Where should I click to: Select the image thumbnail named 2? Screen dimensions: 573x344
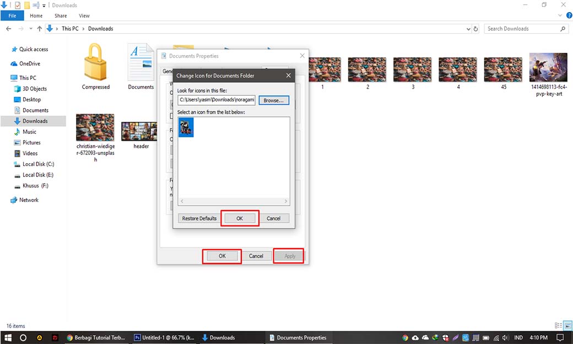pos(367,69)
